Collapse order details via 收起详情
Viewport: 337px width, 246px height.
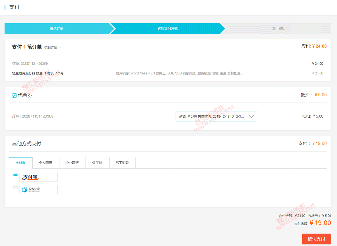[x=51, y=48]
